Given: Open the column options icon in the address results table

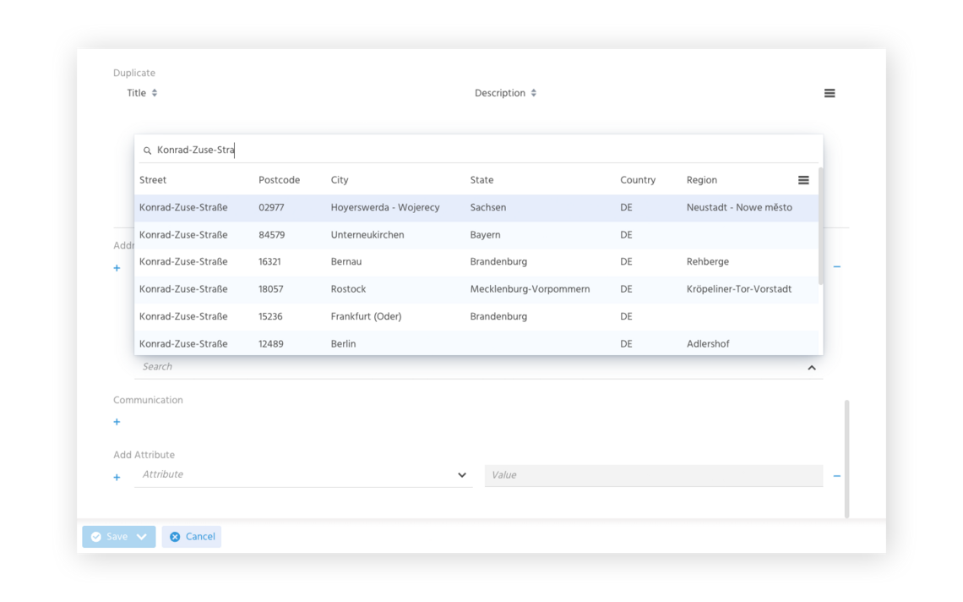Looking at the screenshot, I should click(x=802, y=179).
